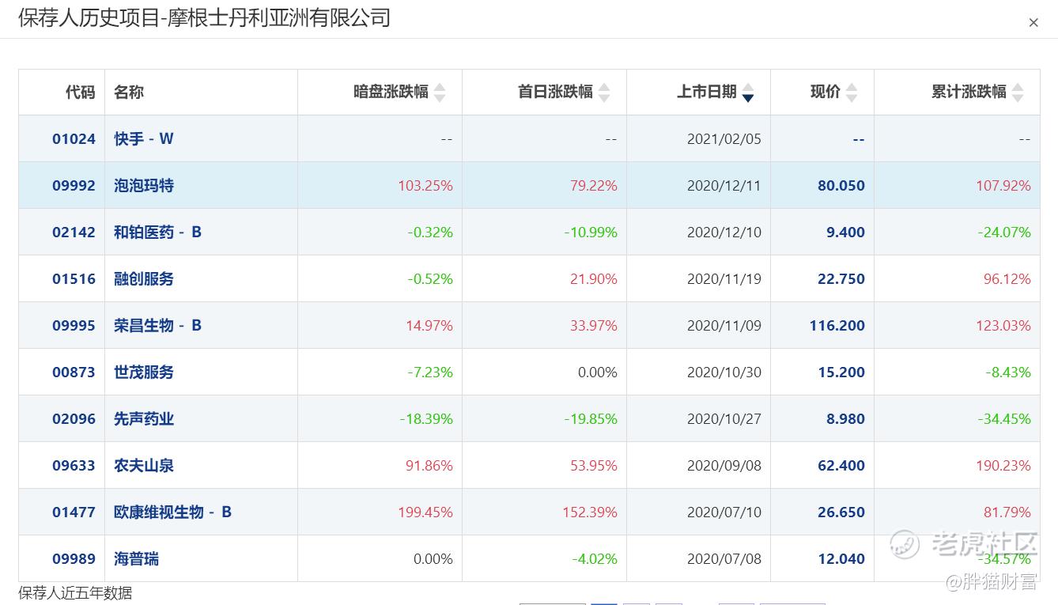This screenshot has width=1058, height=605.
Task: Open stock code 02096
Action: click(74, 419)
